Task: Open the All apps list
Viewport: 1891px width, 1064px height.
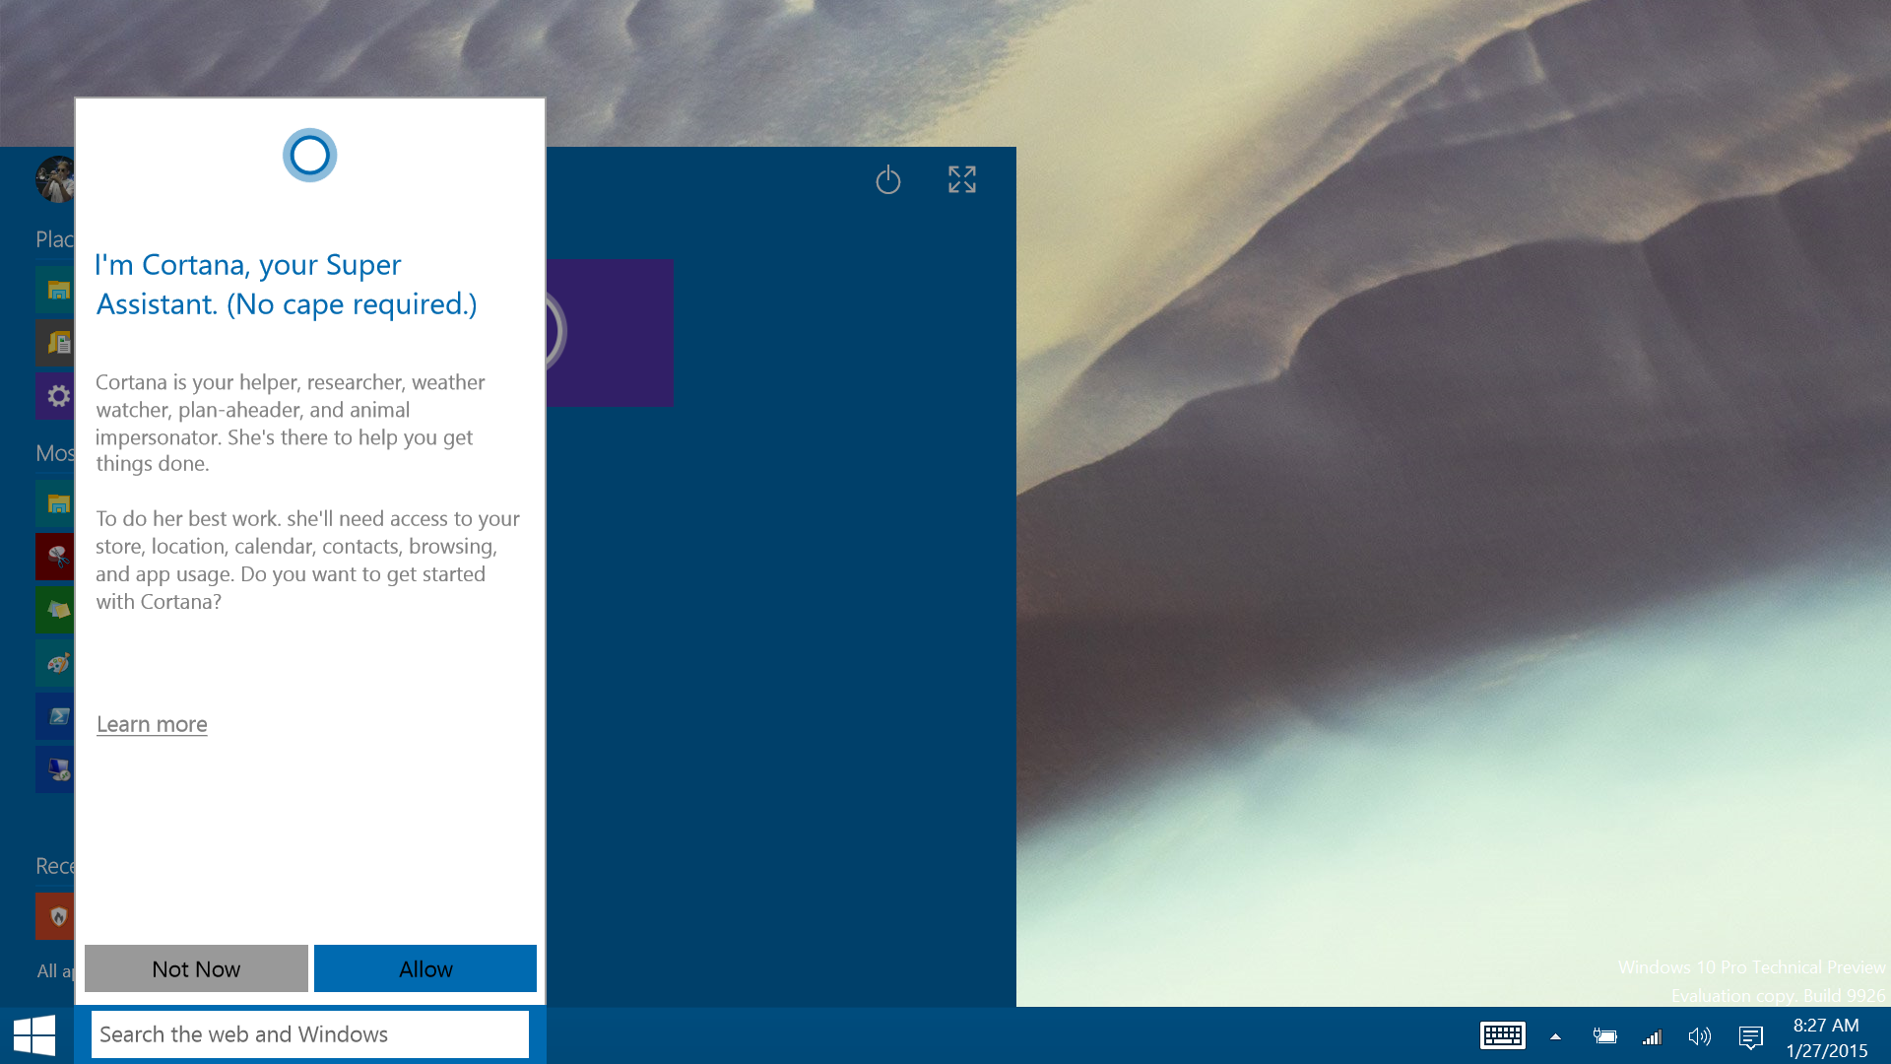Action: click(x=55, y=970)
